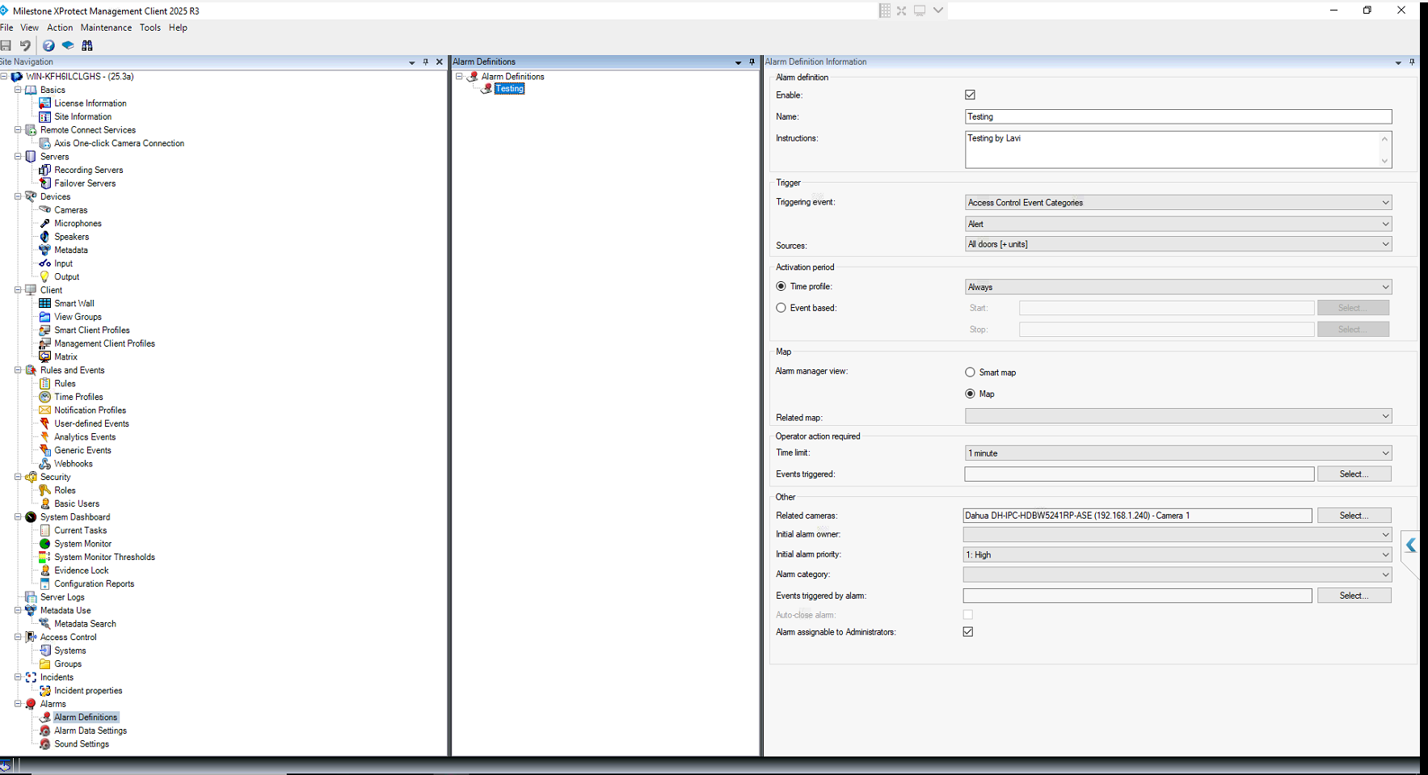Click Select button for Events triggered by alarm
Viewport: 1428px width, 775px height.
1354,596
